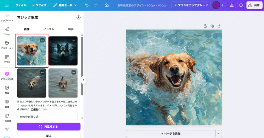The image size is (264, 138).
Task: Select the dark wolf-like dog thumbnail
Action: click(63, 51)
